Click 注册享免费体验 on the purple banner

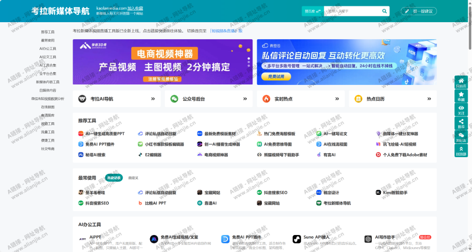tap(162, 79)
